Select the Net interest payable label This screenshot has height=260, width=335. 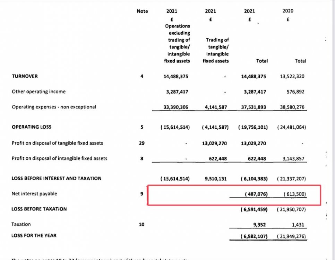click(x=34, y=194)
